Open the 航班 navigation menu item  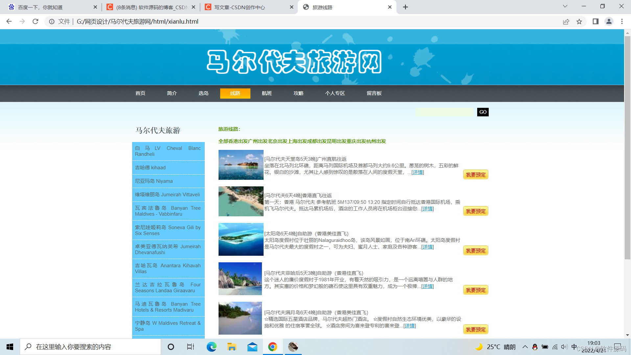point(267,93)
